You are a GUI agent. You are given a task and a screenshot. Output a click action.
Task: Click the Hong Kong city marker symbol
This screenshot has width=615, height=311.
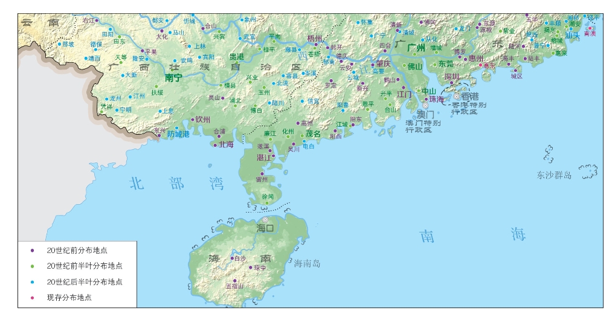pyautogui.click(x=456, y=96)
